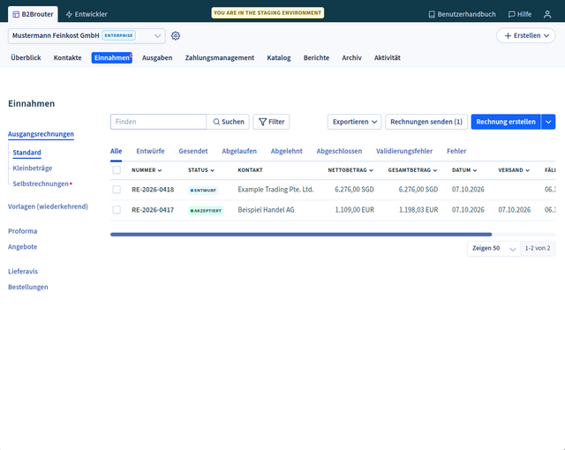Click the AKZEPTIERT status badge

coord(206,211)
